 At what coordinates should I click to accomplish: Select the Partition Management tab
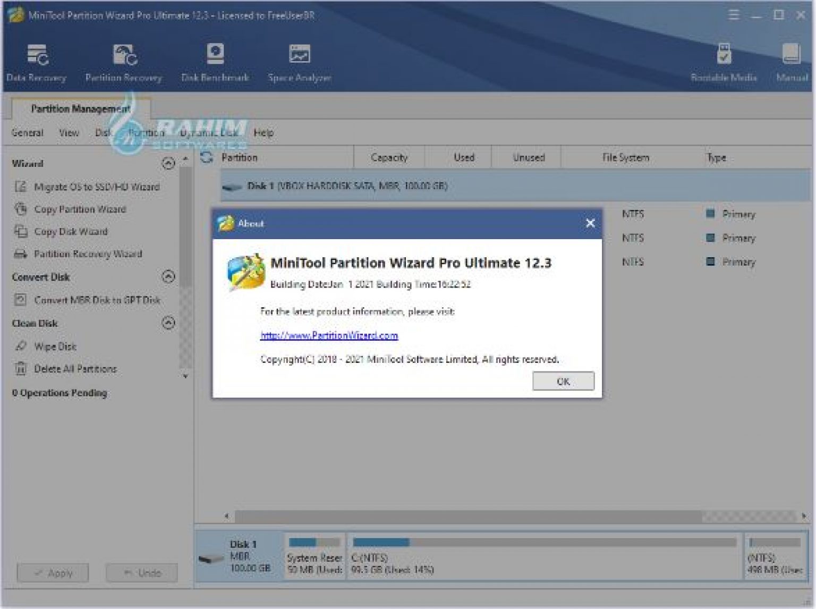[x=81, y=108]
